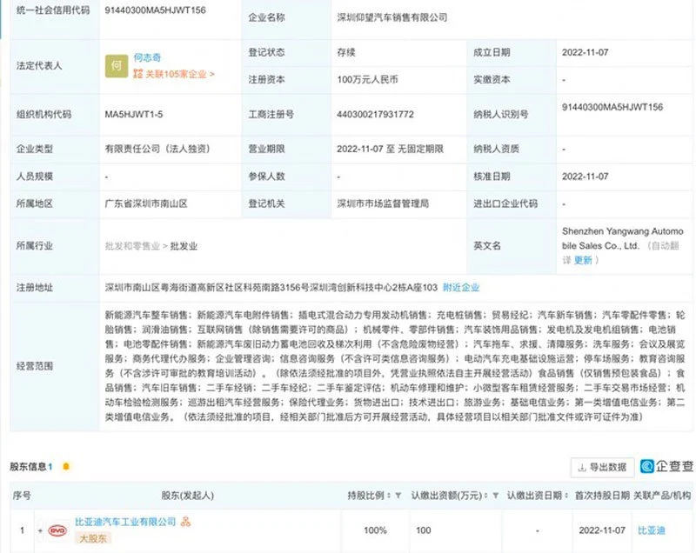Select the 核准日期 value 2022-11-07

click(585, 177)
